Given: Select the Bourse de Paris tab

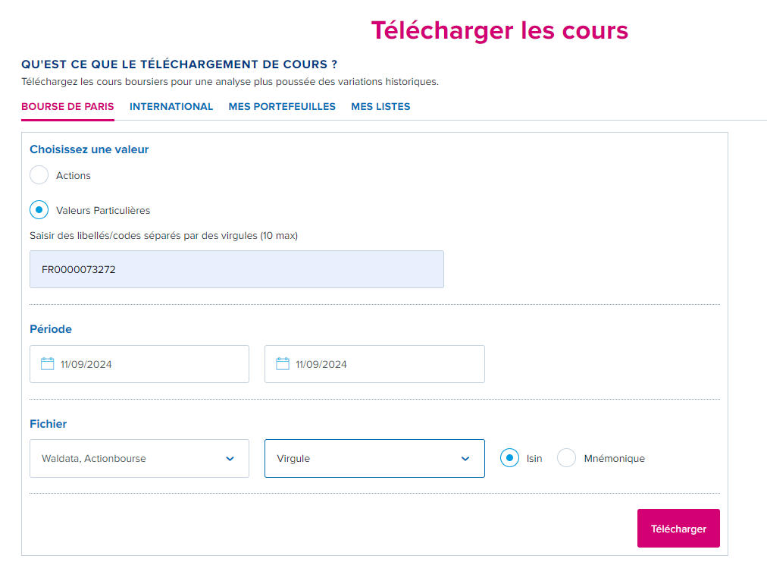Looking at the screenshot, I should point(67,107).
